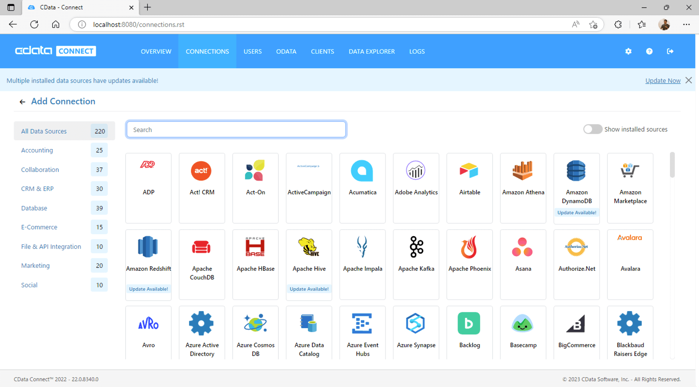This screenshot has width=699, height=387.
Task: Choose Apache CouchDB data source
Action: (x=202, y=264)
